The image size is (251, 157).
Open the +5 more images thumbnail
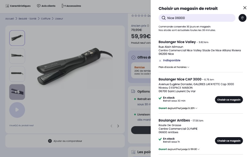click(x=17, y=92)
